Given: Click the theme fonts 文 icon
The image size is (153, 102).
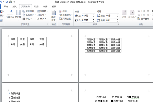Looking at the screenshot, I should (x=1, y=16).
